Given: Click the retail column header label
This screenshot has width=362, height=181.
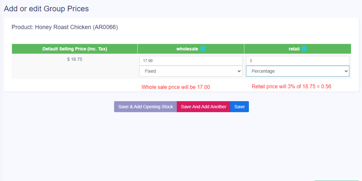Looking at the screenshot, I should coord(294,49).
